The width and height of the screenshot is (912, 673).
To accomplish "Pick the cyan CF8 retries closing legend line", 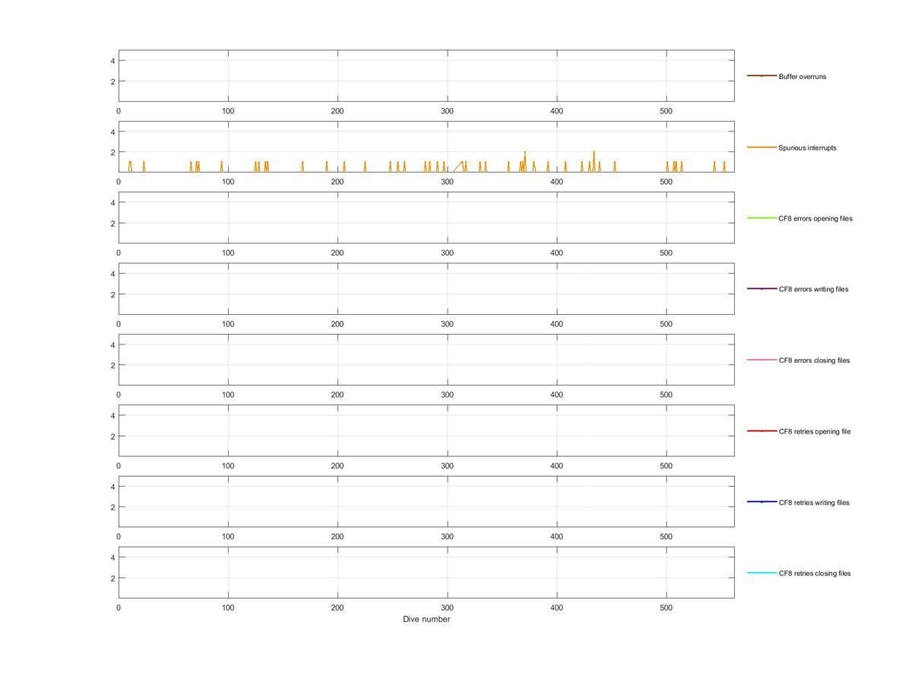I will click(x=762, y=573).
